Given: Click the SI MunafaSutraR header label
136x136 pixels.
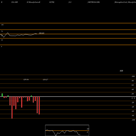Looking at the screenshot, I should pos(33,2).
